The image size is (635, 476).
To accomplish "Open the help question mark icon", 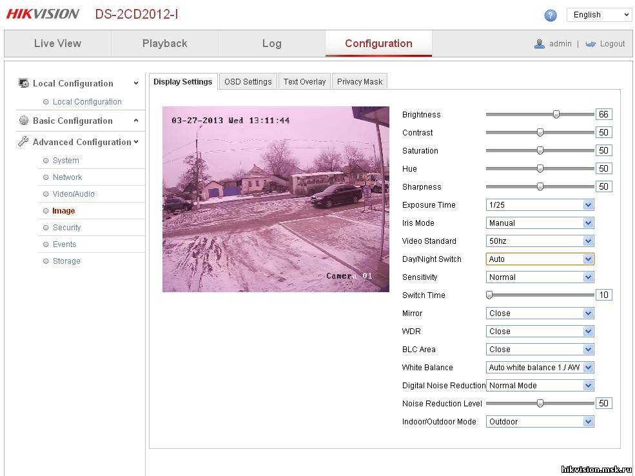I will 550,15.
